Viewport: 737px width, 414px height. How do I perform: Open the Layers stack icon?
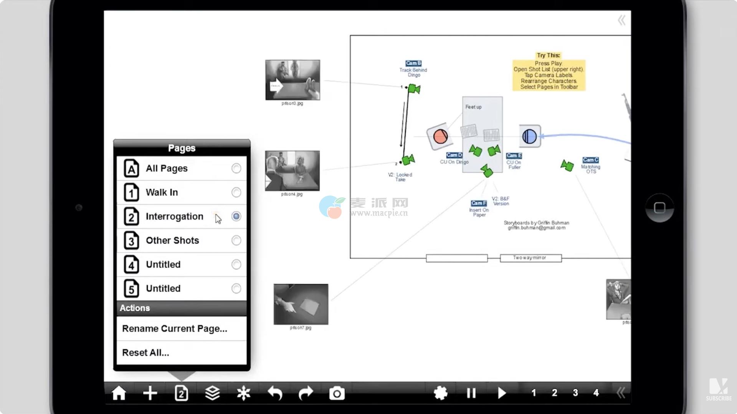[x=212, y=393]
